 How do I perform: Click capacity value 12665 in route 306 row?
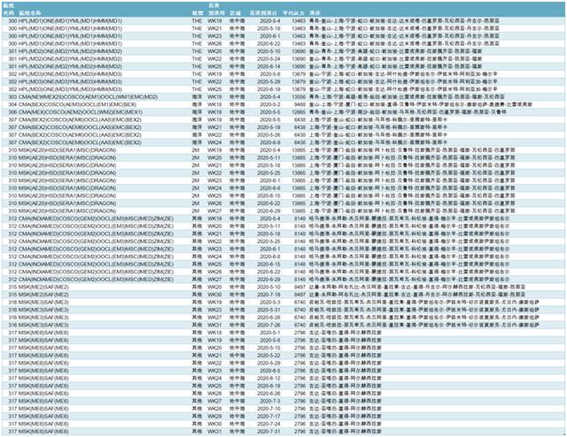299,112
